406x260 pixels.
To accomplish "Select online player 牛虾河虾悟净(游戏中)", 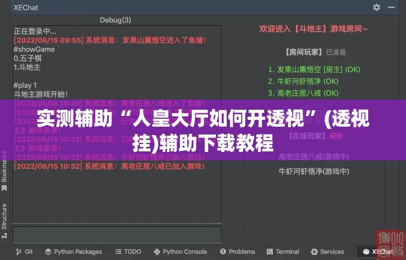I will coord(314,171).
